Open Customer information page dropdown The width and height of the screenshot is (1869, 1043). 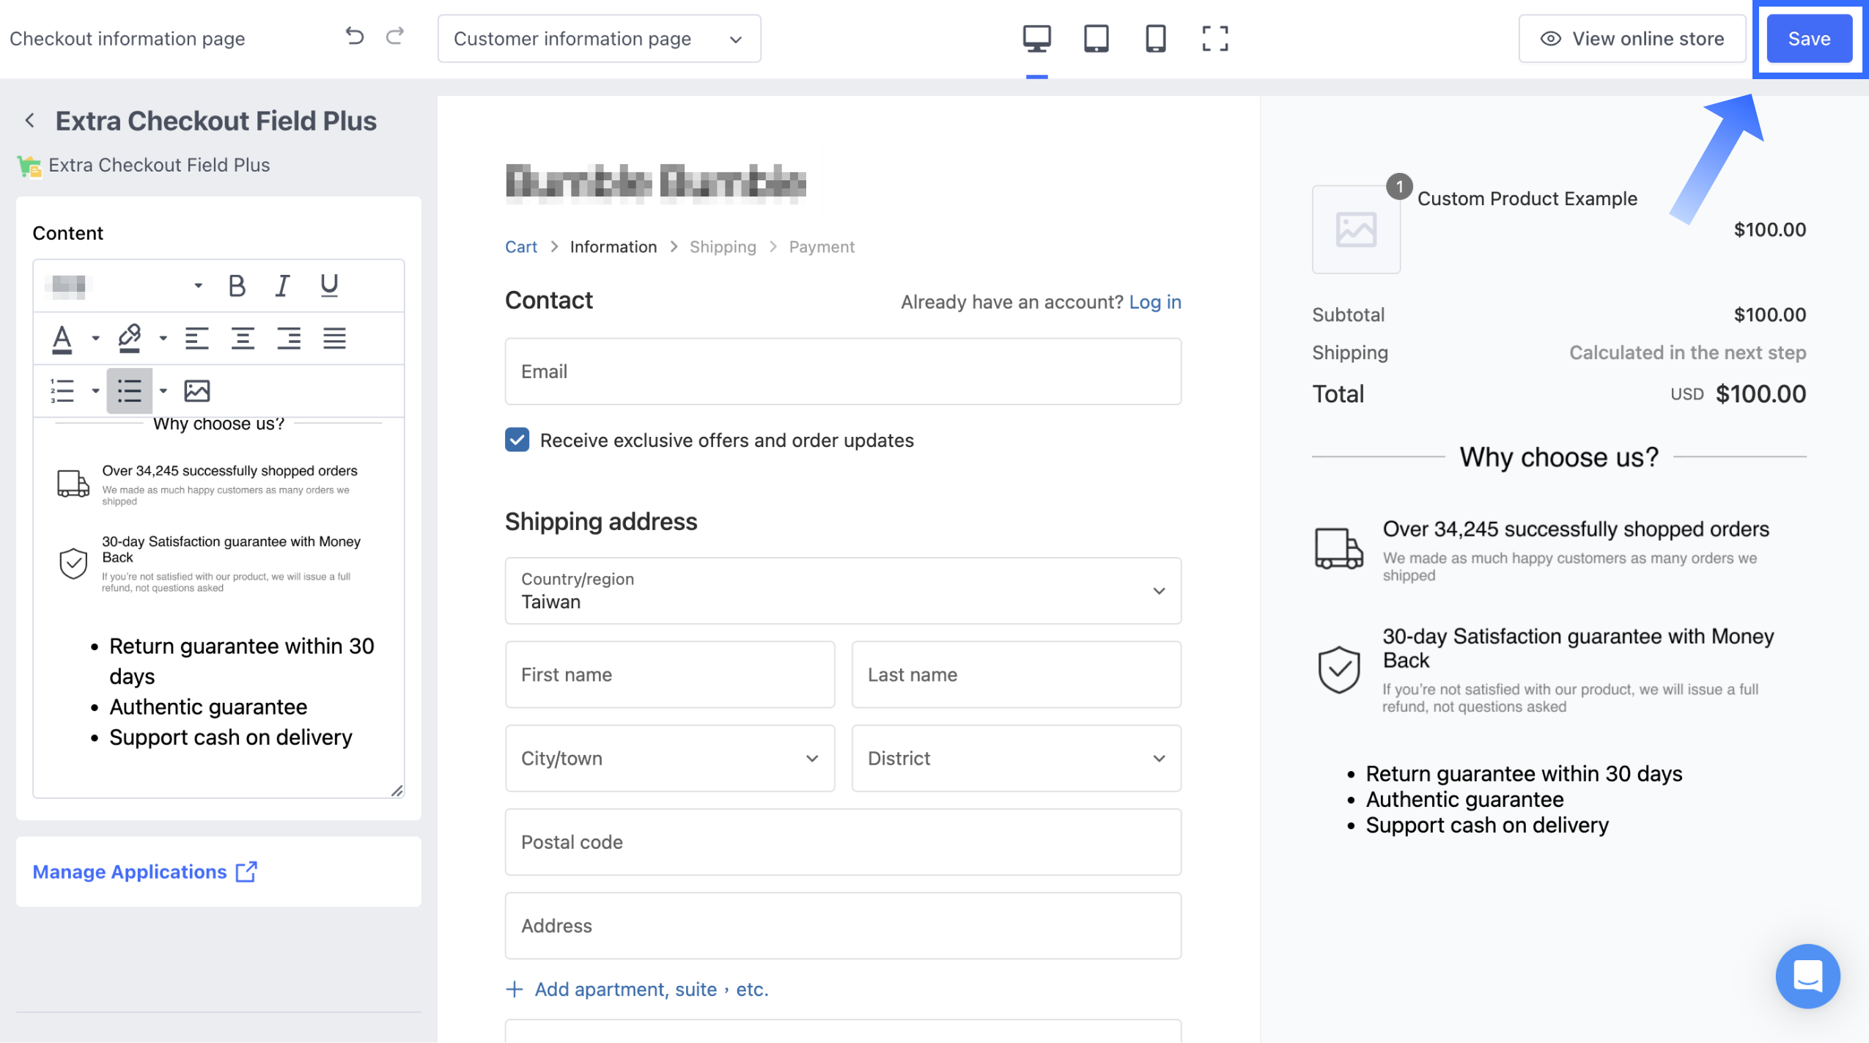coord(598,39)
